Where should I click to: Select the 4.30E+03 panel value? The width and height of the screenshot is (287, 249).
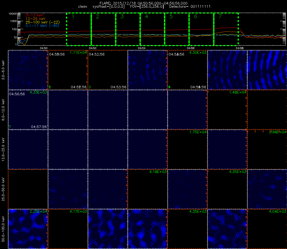coord(198,53)
